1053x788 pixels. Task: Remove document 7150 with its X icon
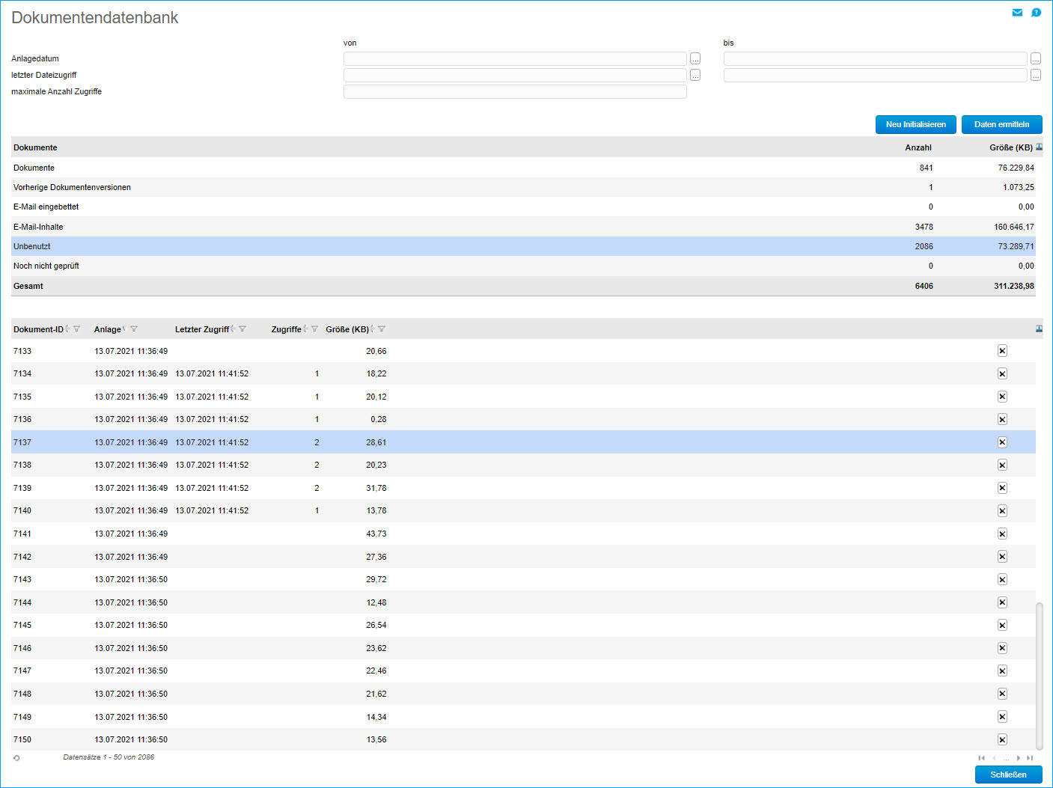click(1002, 739)
